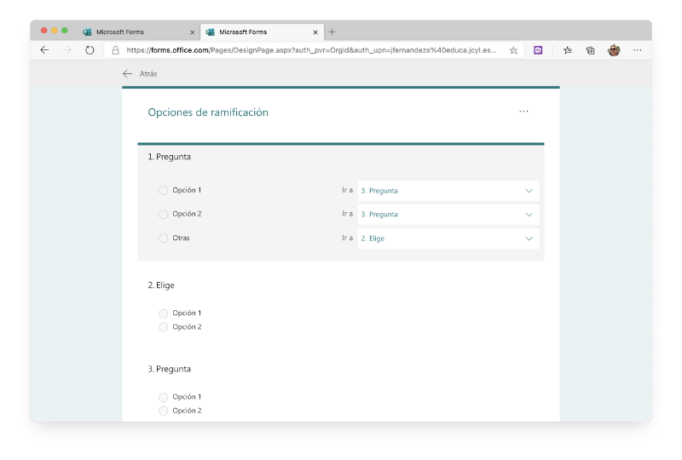Click the 2. Elige question title
Viewport: 682px width, 460px height.
coord(161,285)
